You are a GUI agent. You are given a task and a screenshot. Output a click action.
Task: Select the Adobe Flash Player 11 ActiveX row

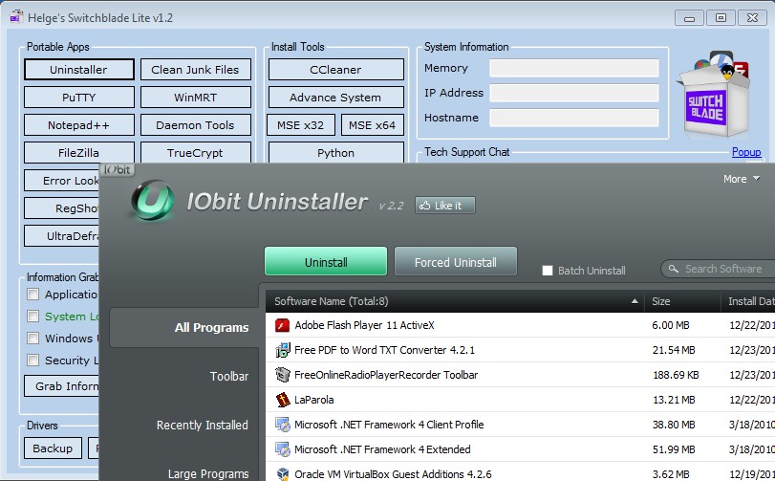[x=520, y=325]
